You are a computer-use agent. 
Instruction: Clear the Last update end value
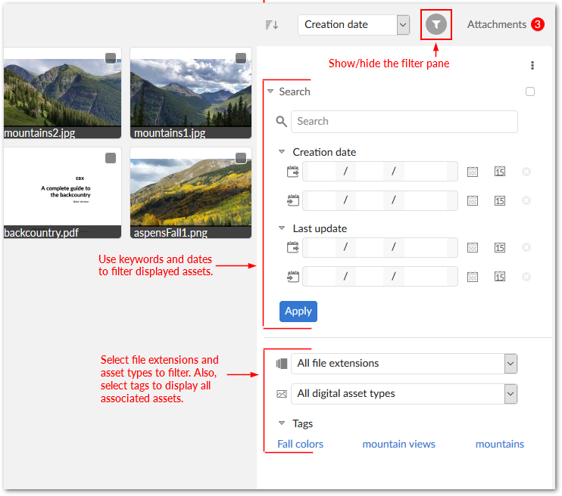point(526,277)
